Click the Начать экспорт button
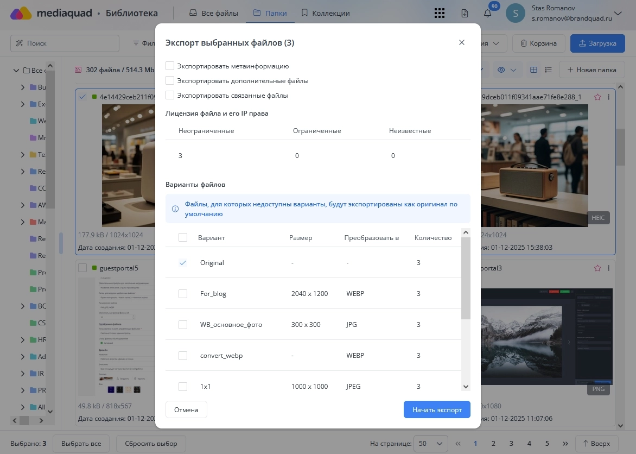 (437, 409)
